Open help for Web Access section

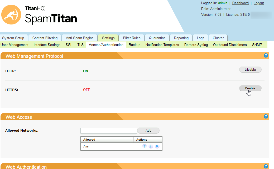pyautogui.click(x=266, y=116)
